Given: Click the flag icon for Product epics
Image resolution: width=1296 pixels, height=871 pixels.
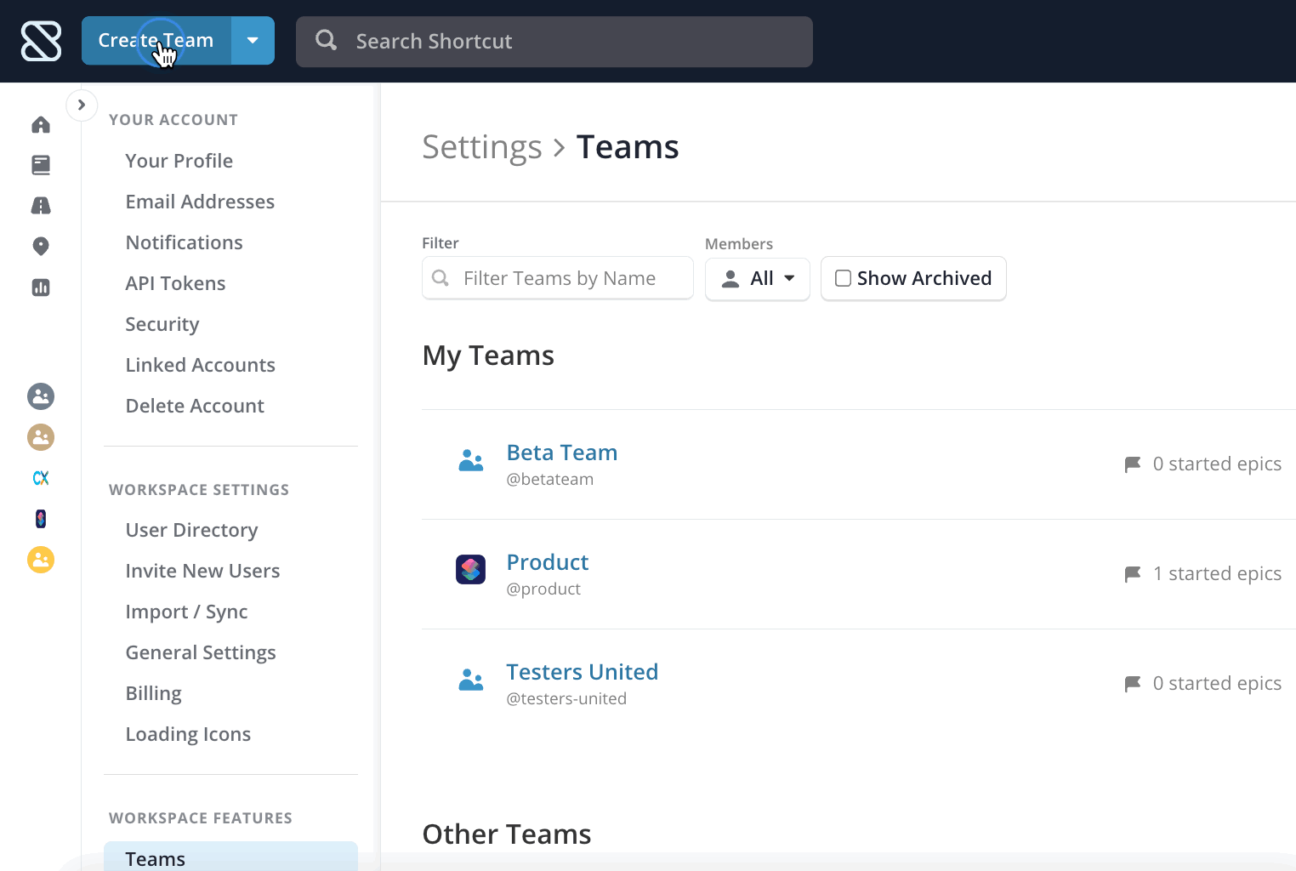Looking at the screenshot, I should click(1133, 574).
